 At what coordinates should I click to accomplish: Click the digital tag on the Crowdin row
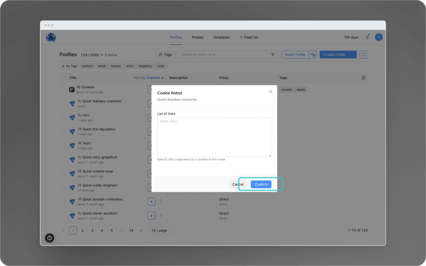click(x=301, y=90)
